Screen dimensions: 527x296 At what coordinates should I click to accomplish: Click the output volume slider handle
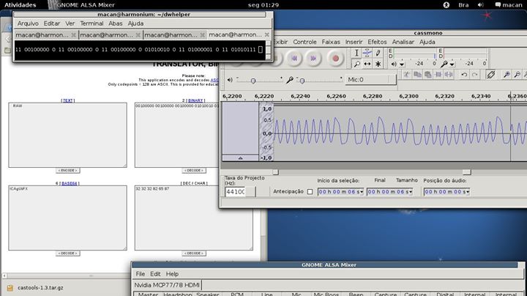pyautogui.click(x=253, y=80)
